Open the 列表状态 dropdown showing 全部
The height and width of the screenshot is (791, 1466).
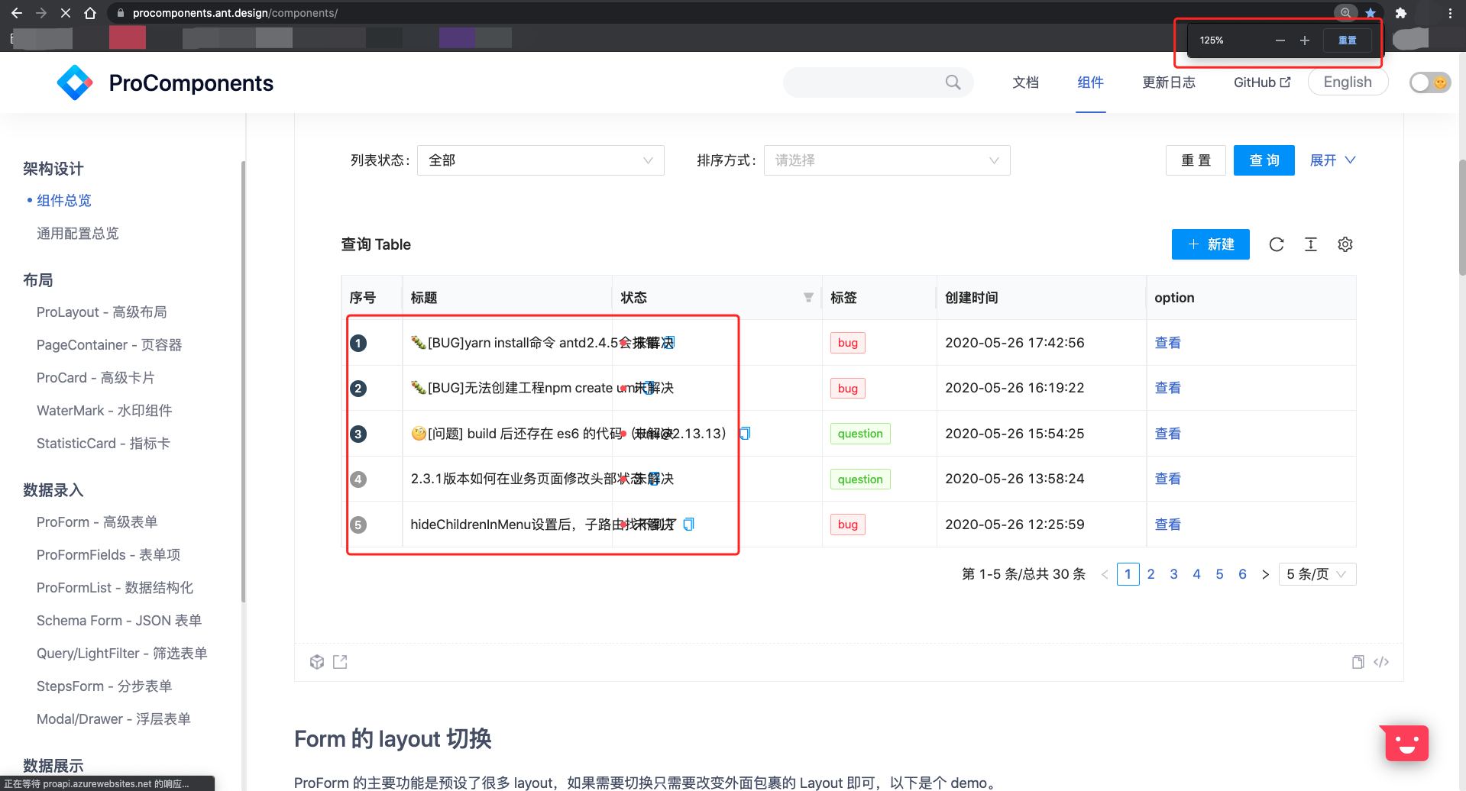click(540, 160)
